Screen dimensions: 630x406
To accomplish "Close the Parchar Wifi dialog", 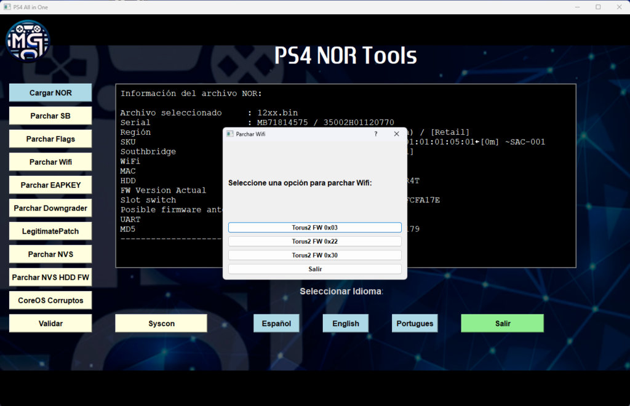I will pos(396,133).
